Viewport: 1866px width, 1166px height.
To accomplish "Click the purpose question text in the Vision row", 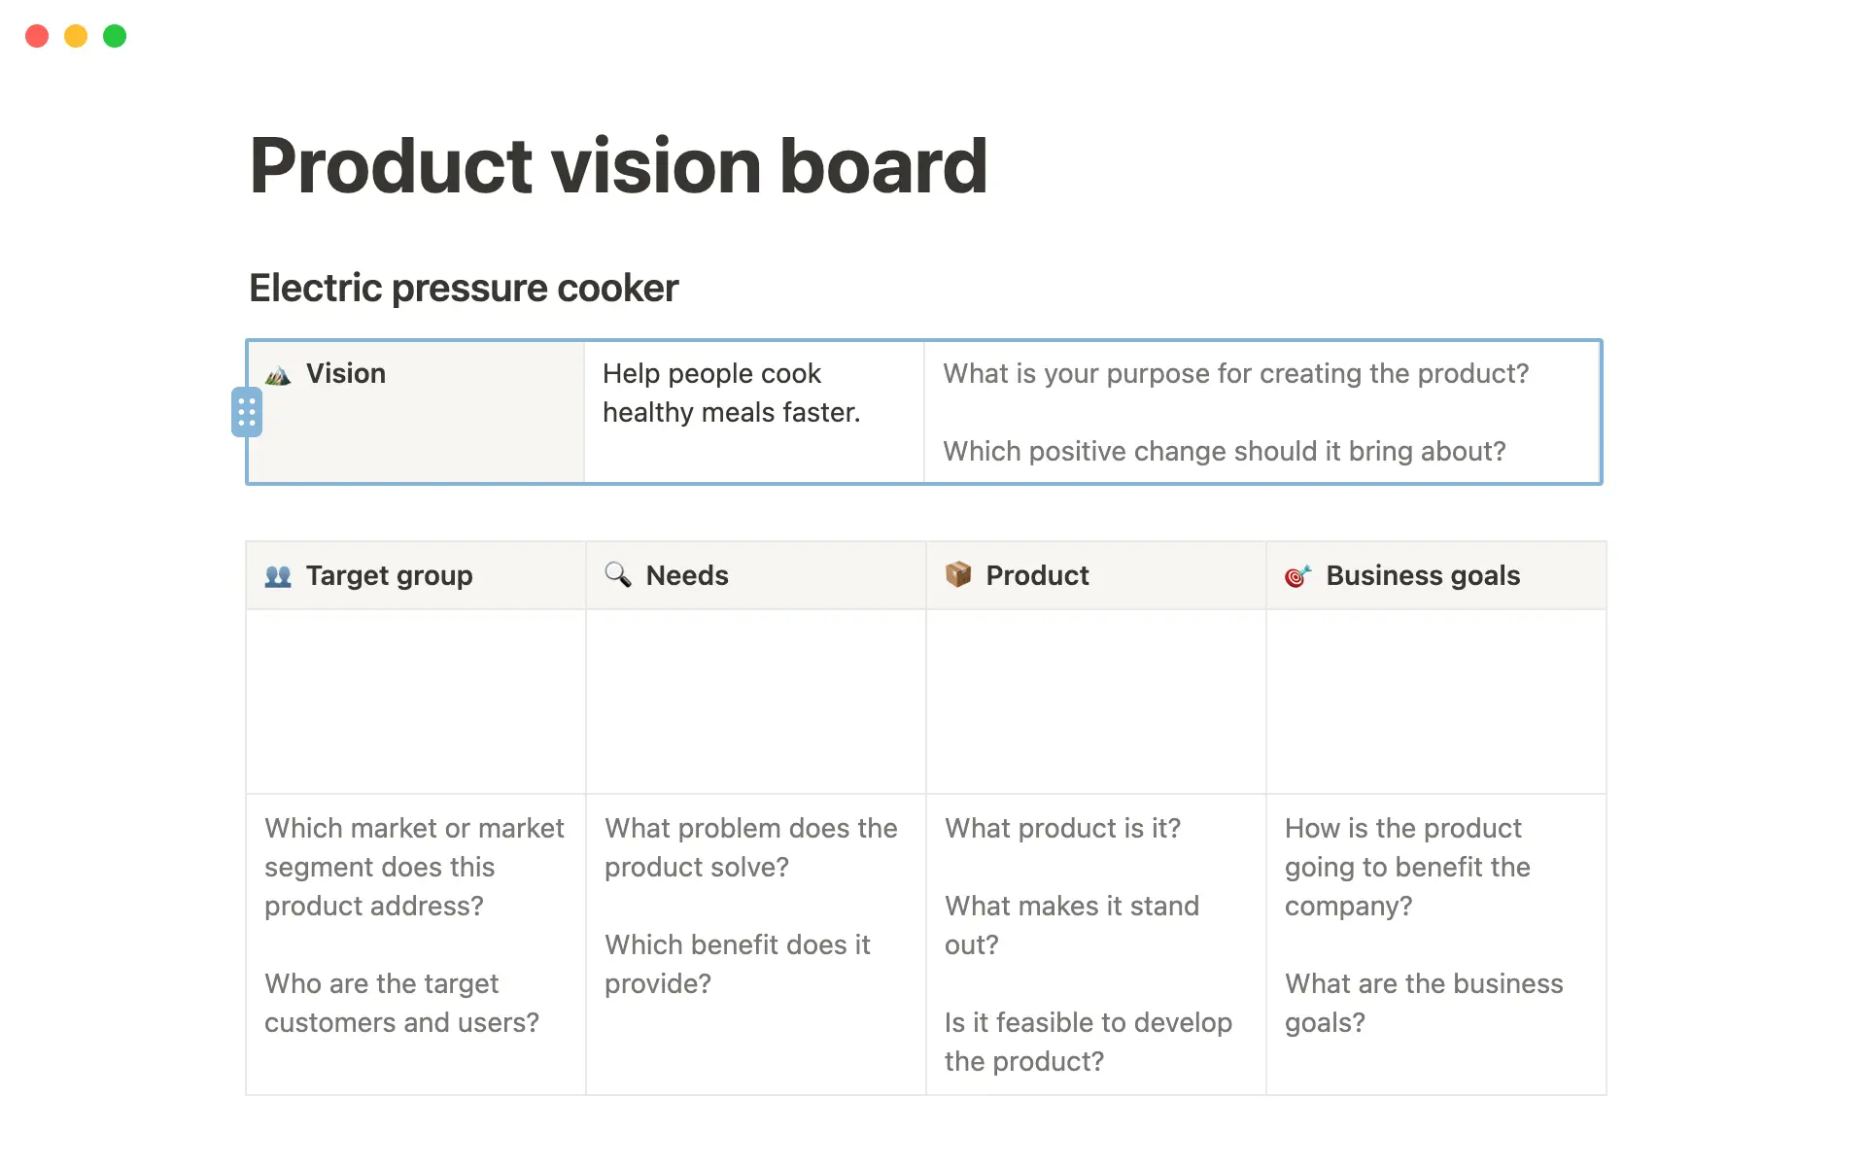I will click(x=1235, y=373).
